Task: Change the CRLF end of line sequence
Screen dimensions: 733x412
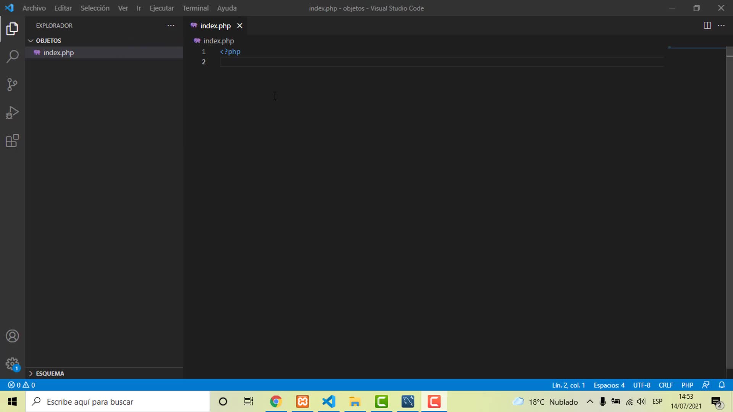Action: (665, 385)
